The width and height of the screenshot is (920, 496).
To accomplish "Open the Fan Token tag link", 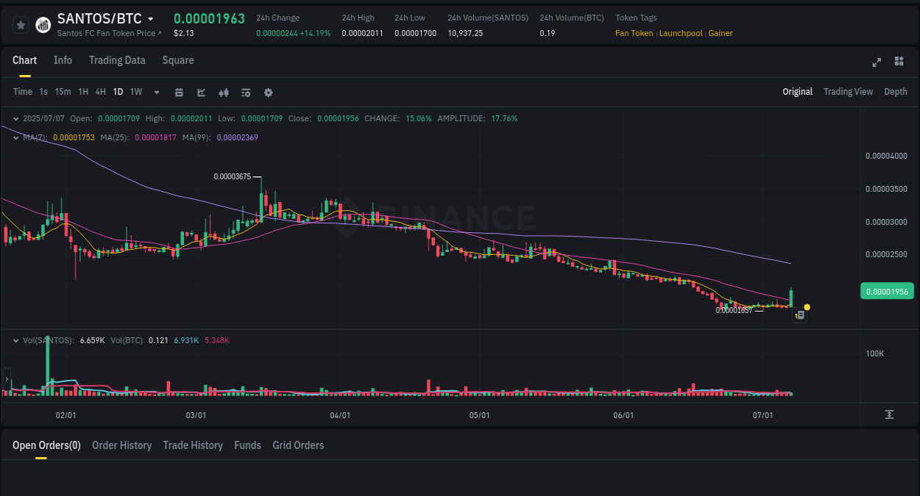I will (x=634, y=33).
